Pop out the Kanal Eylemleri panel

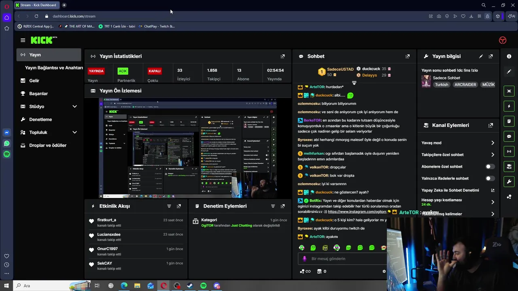[x=490, y=125]
